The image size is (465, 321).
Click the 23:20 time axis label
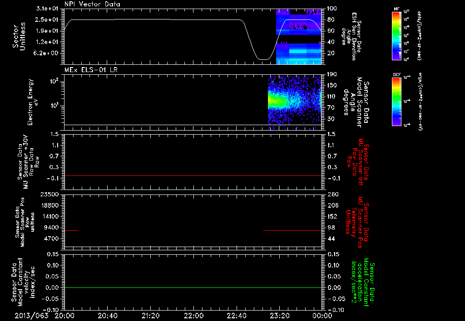(280, 316)
